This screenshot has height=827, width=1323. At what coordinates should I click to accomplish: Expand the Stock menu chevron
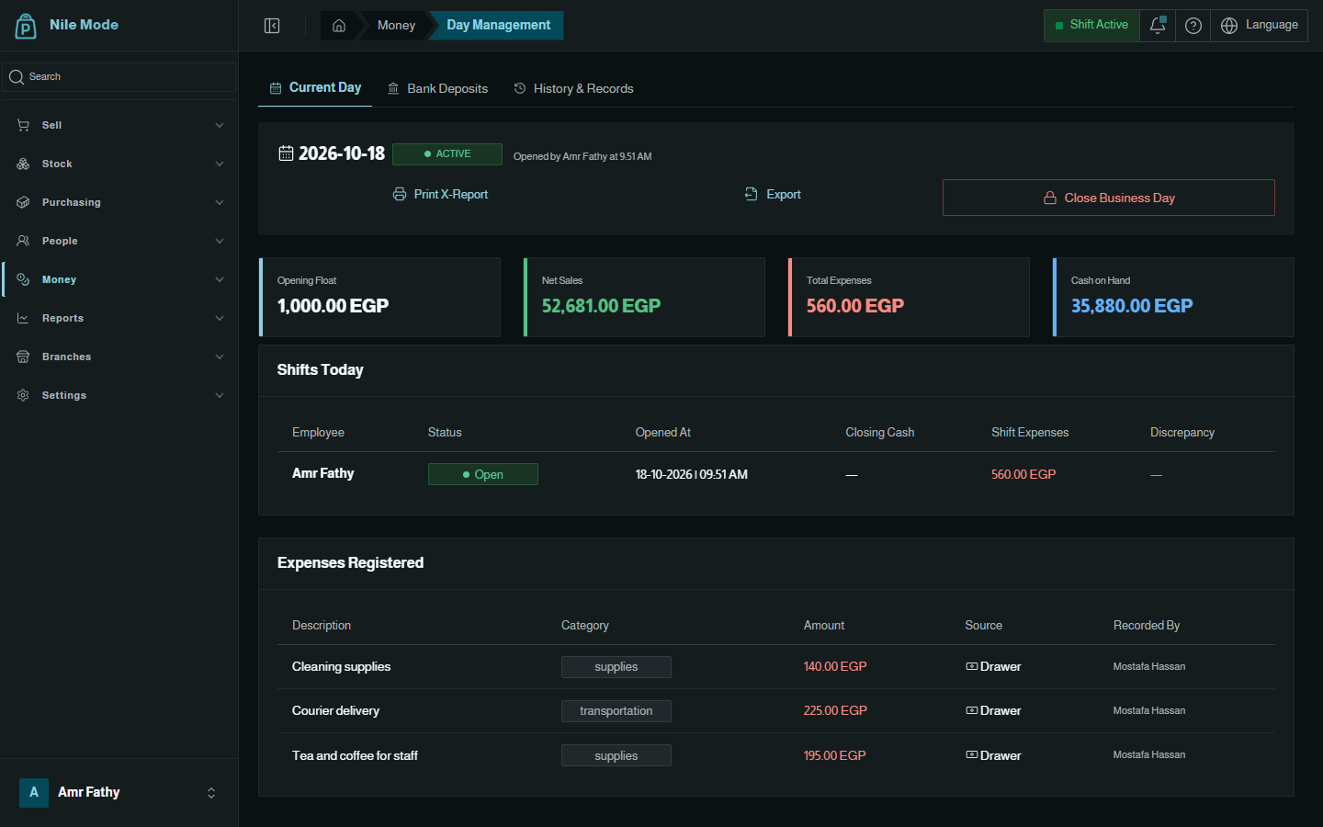220,164
